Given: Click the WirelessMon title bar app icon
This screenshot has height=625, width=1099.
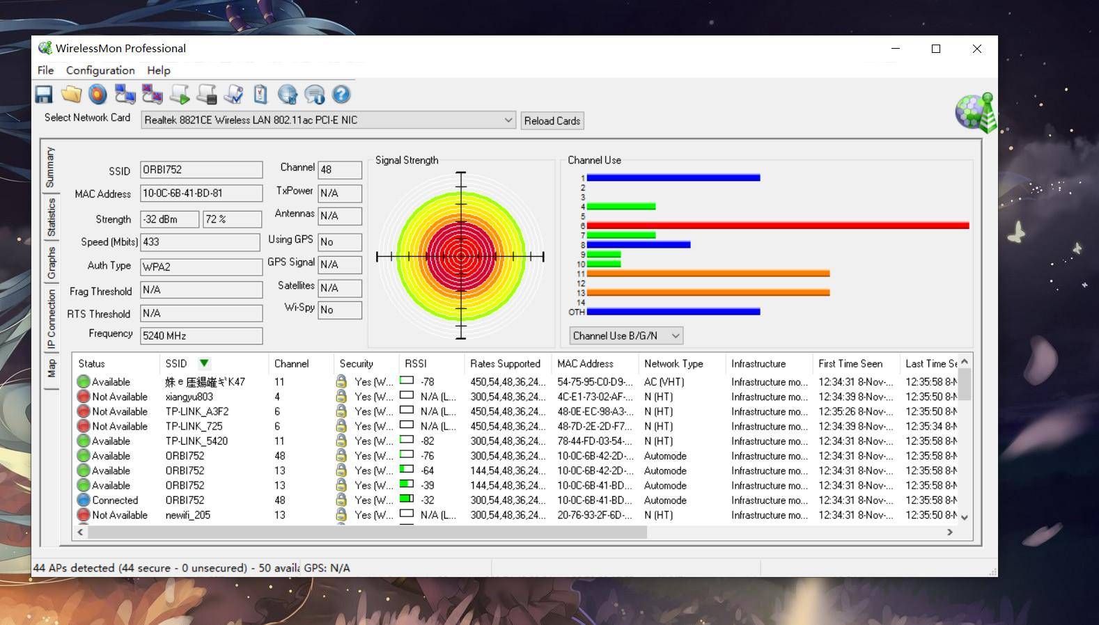Looking at the screenshot, I should click(45, 48).
